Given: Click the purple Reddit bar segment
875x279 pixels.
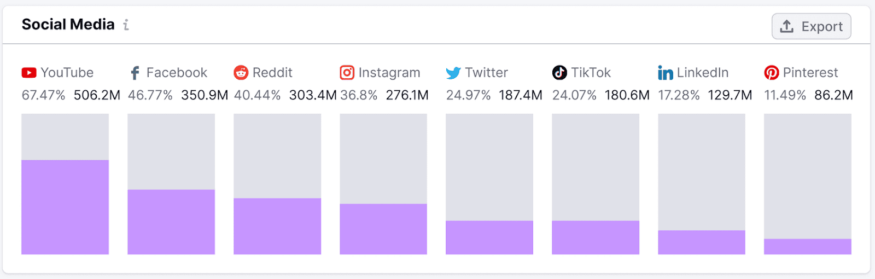Looking at the screenshot, I should tap(277, 226).
